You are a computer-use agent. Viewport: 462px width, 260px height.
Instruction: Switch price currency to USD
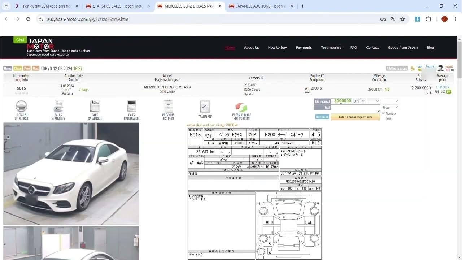coord(443,92)
